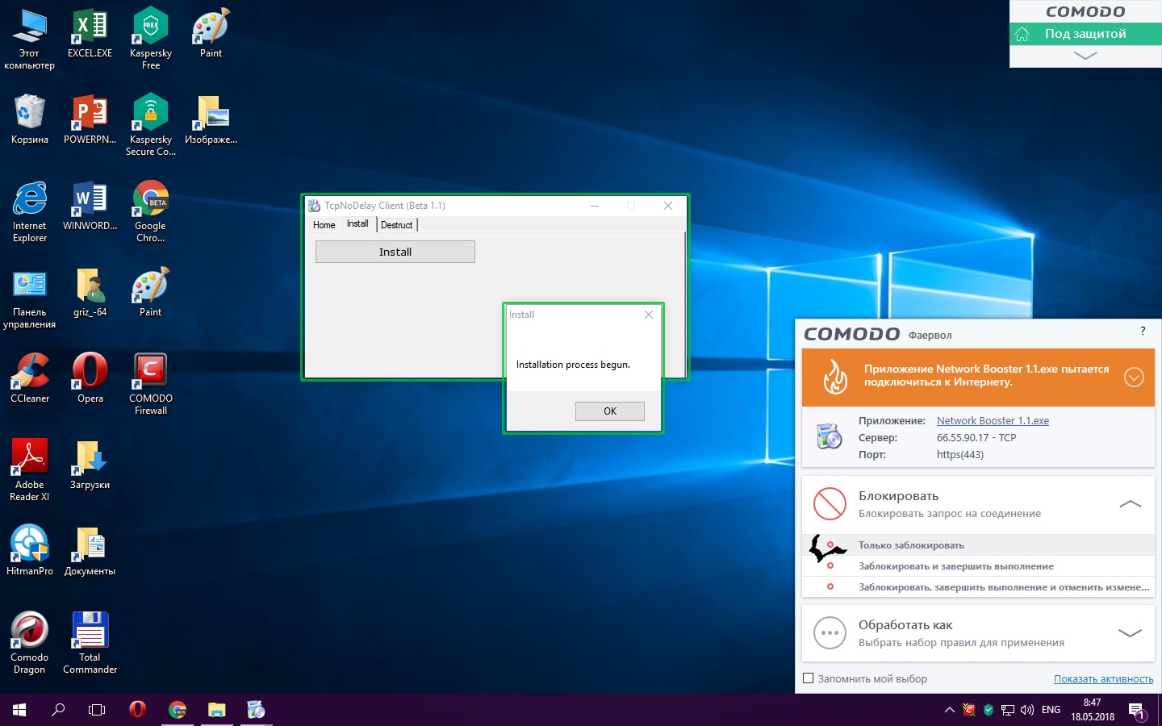Expand the 'Обработать как' section
The height and width of the screenshot is (726, 1162).
click(1130, 633)
